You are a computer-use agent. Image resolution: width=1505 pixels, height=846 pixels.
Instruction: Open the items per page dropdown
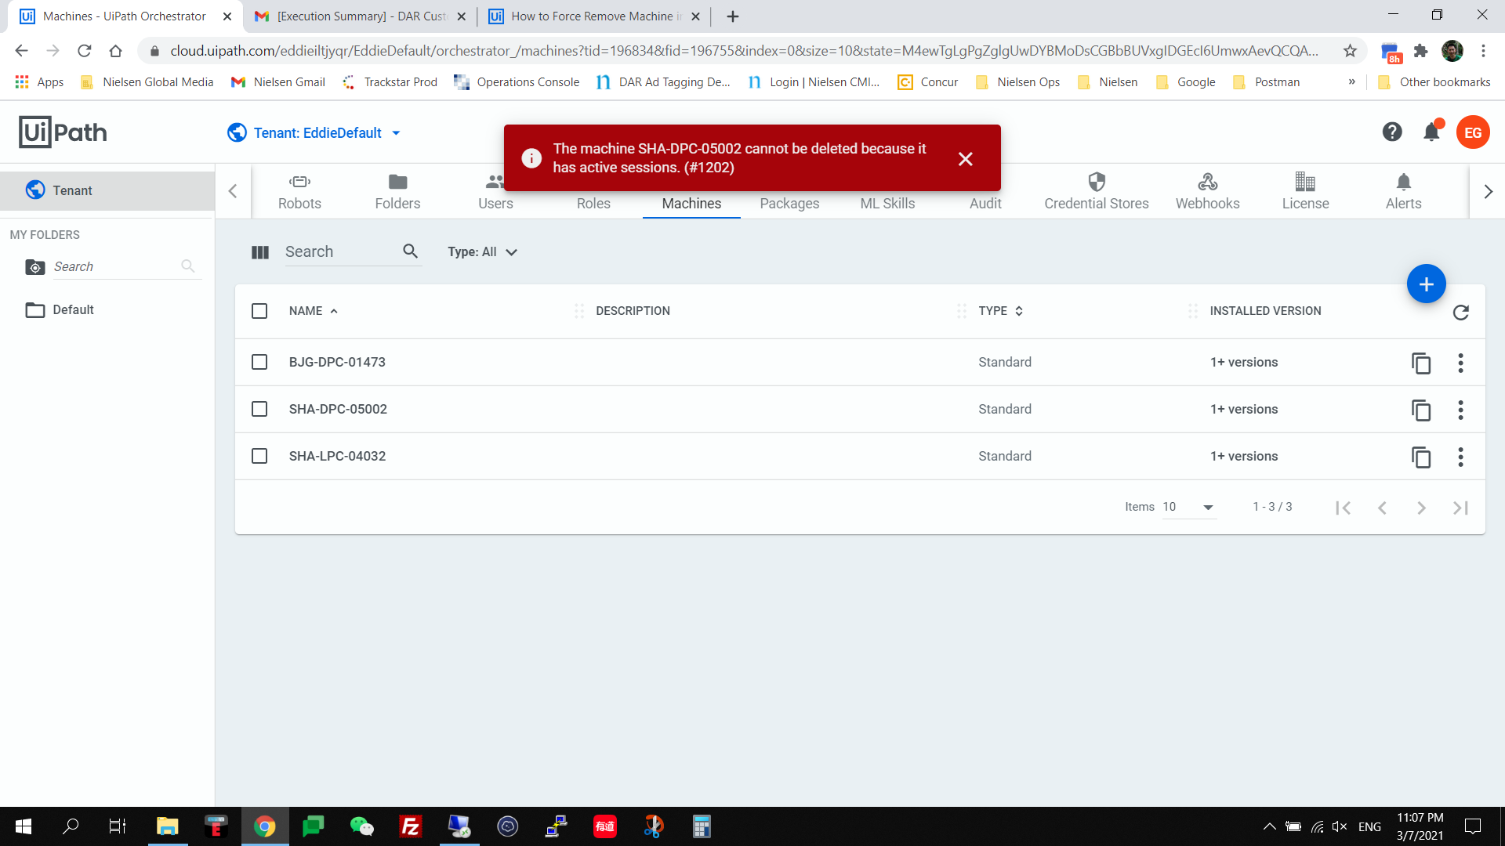coord(1188,508)
